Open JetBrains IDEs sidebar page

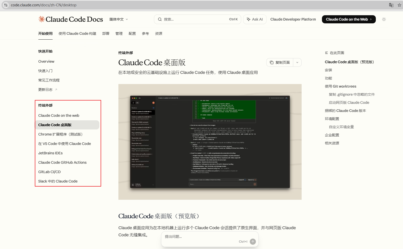tap(50, 153)
